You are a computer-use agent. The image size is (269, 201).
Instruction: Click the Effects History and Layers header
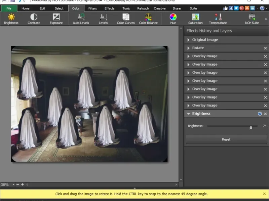[209, 31]
